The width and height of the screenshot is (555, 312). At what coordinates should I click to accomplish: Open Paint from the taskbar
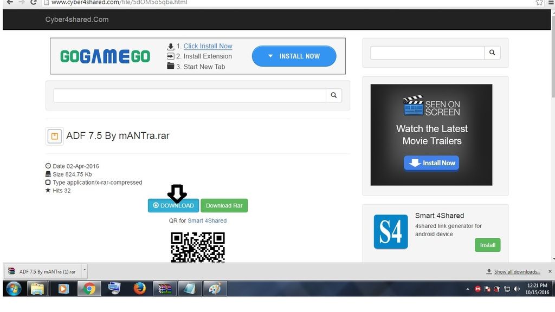coord(215,289)
